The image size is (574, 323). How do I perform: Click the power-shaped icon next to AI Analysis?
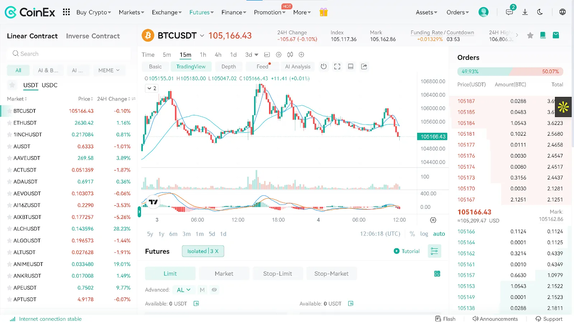(x=324, y=66)
